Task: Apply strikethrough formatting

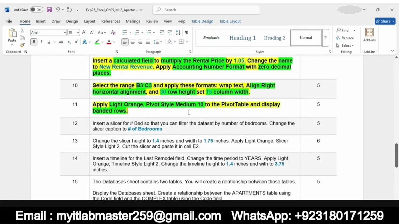Action: [61, 42]
